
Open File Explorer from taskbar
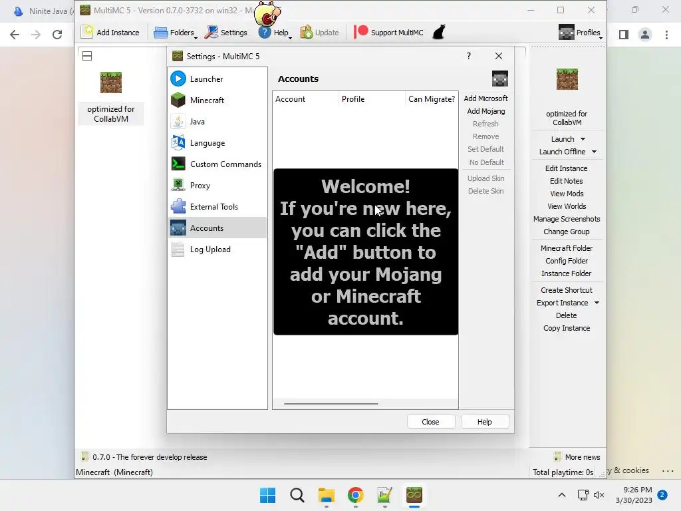coord(326,495)
